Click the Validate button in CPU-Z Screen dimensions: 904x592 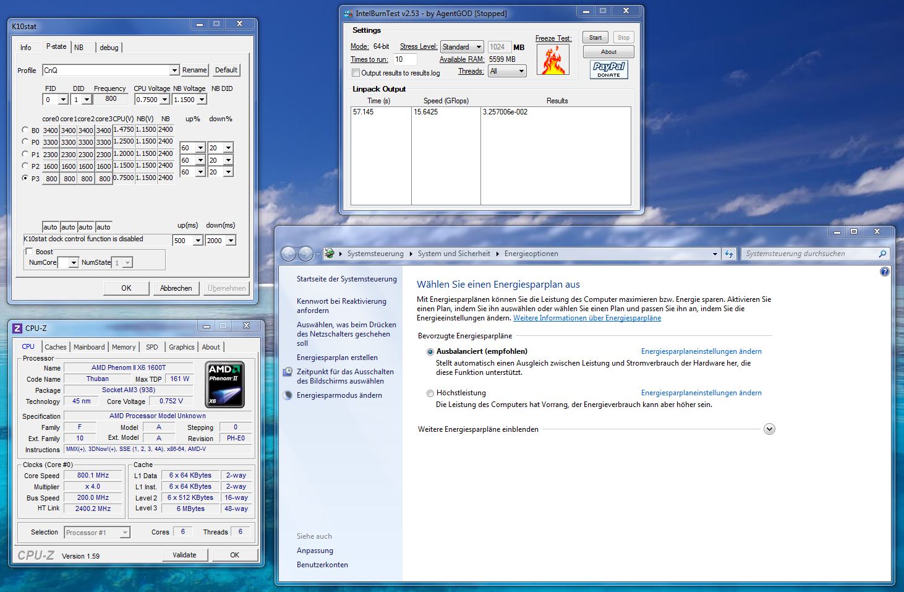click(184, 555)
